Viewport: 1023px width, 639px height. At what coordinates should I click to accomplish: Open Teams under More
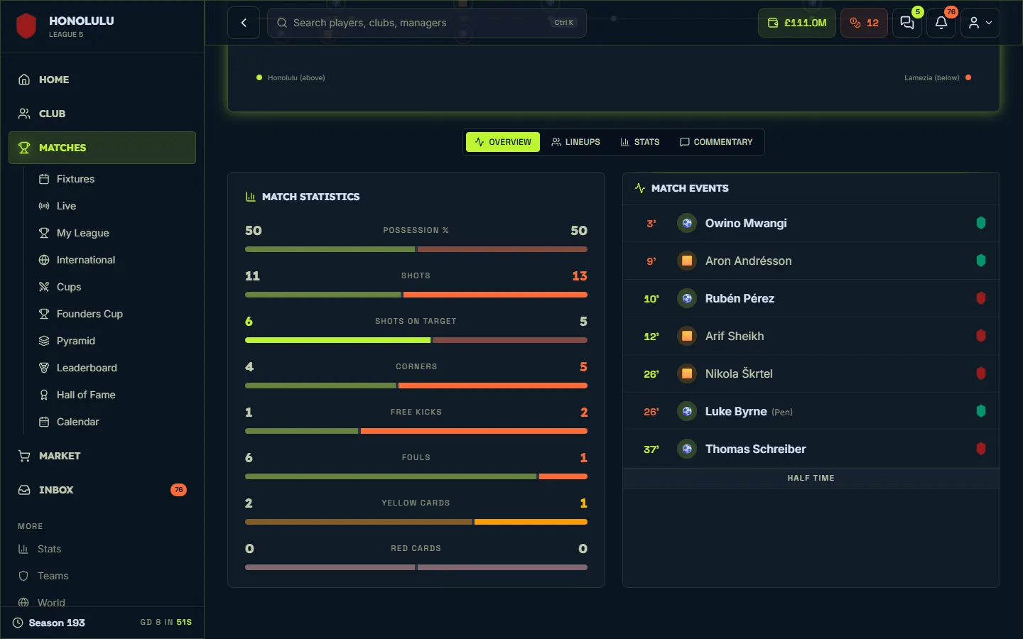(102, 576)
